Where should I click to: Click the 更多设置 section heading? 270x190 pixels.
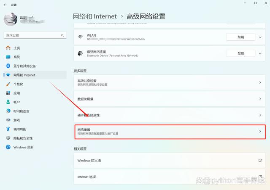pyautogui.click(x=80, y=71)
